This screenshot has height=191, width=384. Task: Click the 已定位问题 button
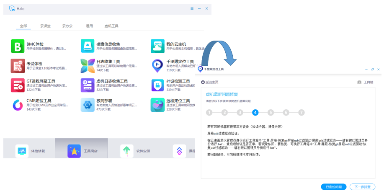point(333,187)
